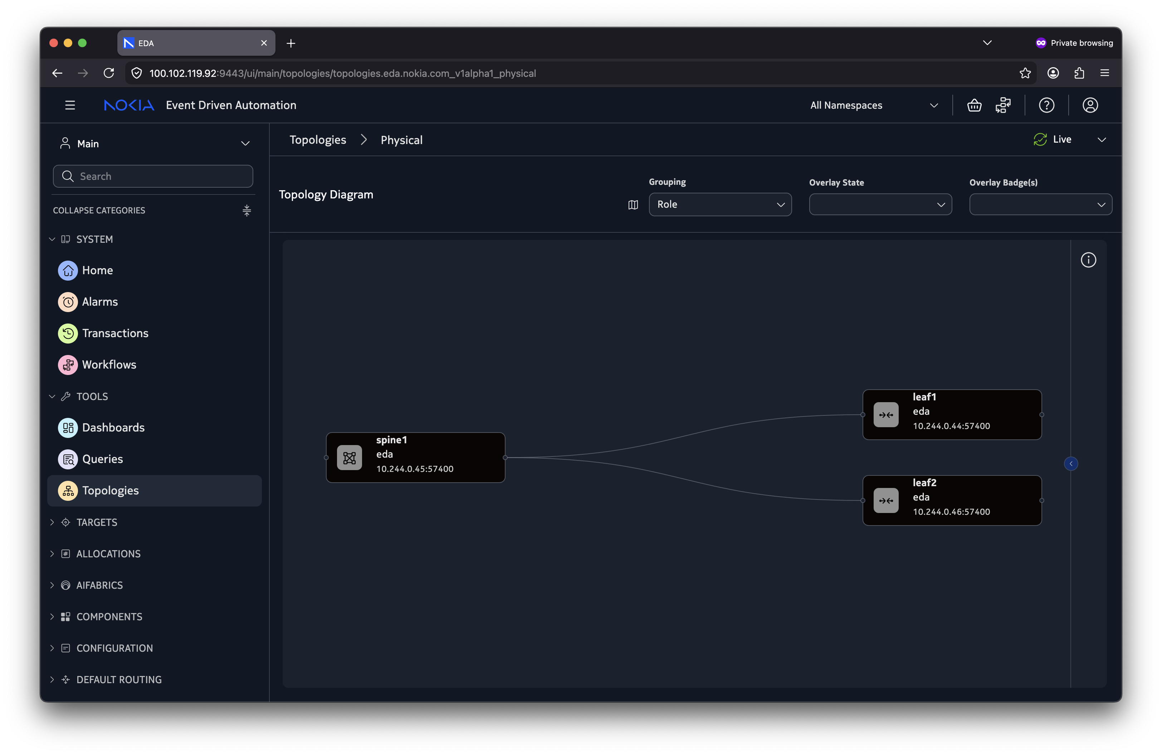Expand the Live mode dropdown chevron

[1102, 139]
